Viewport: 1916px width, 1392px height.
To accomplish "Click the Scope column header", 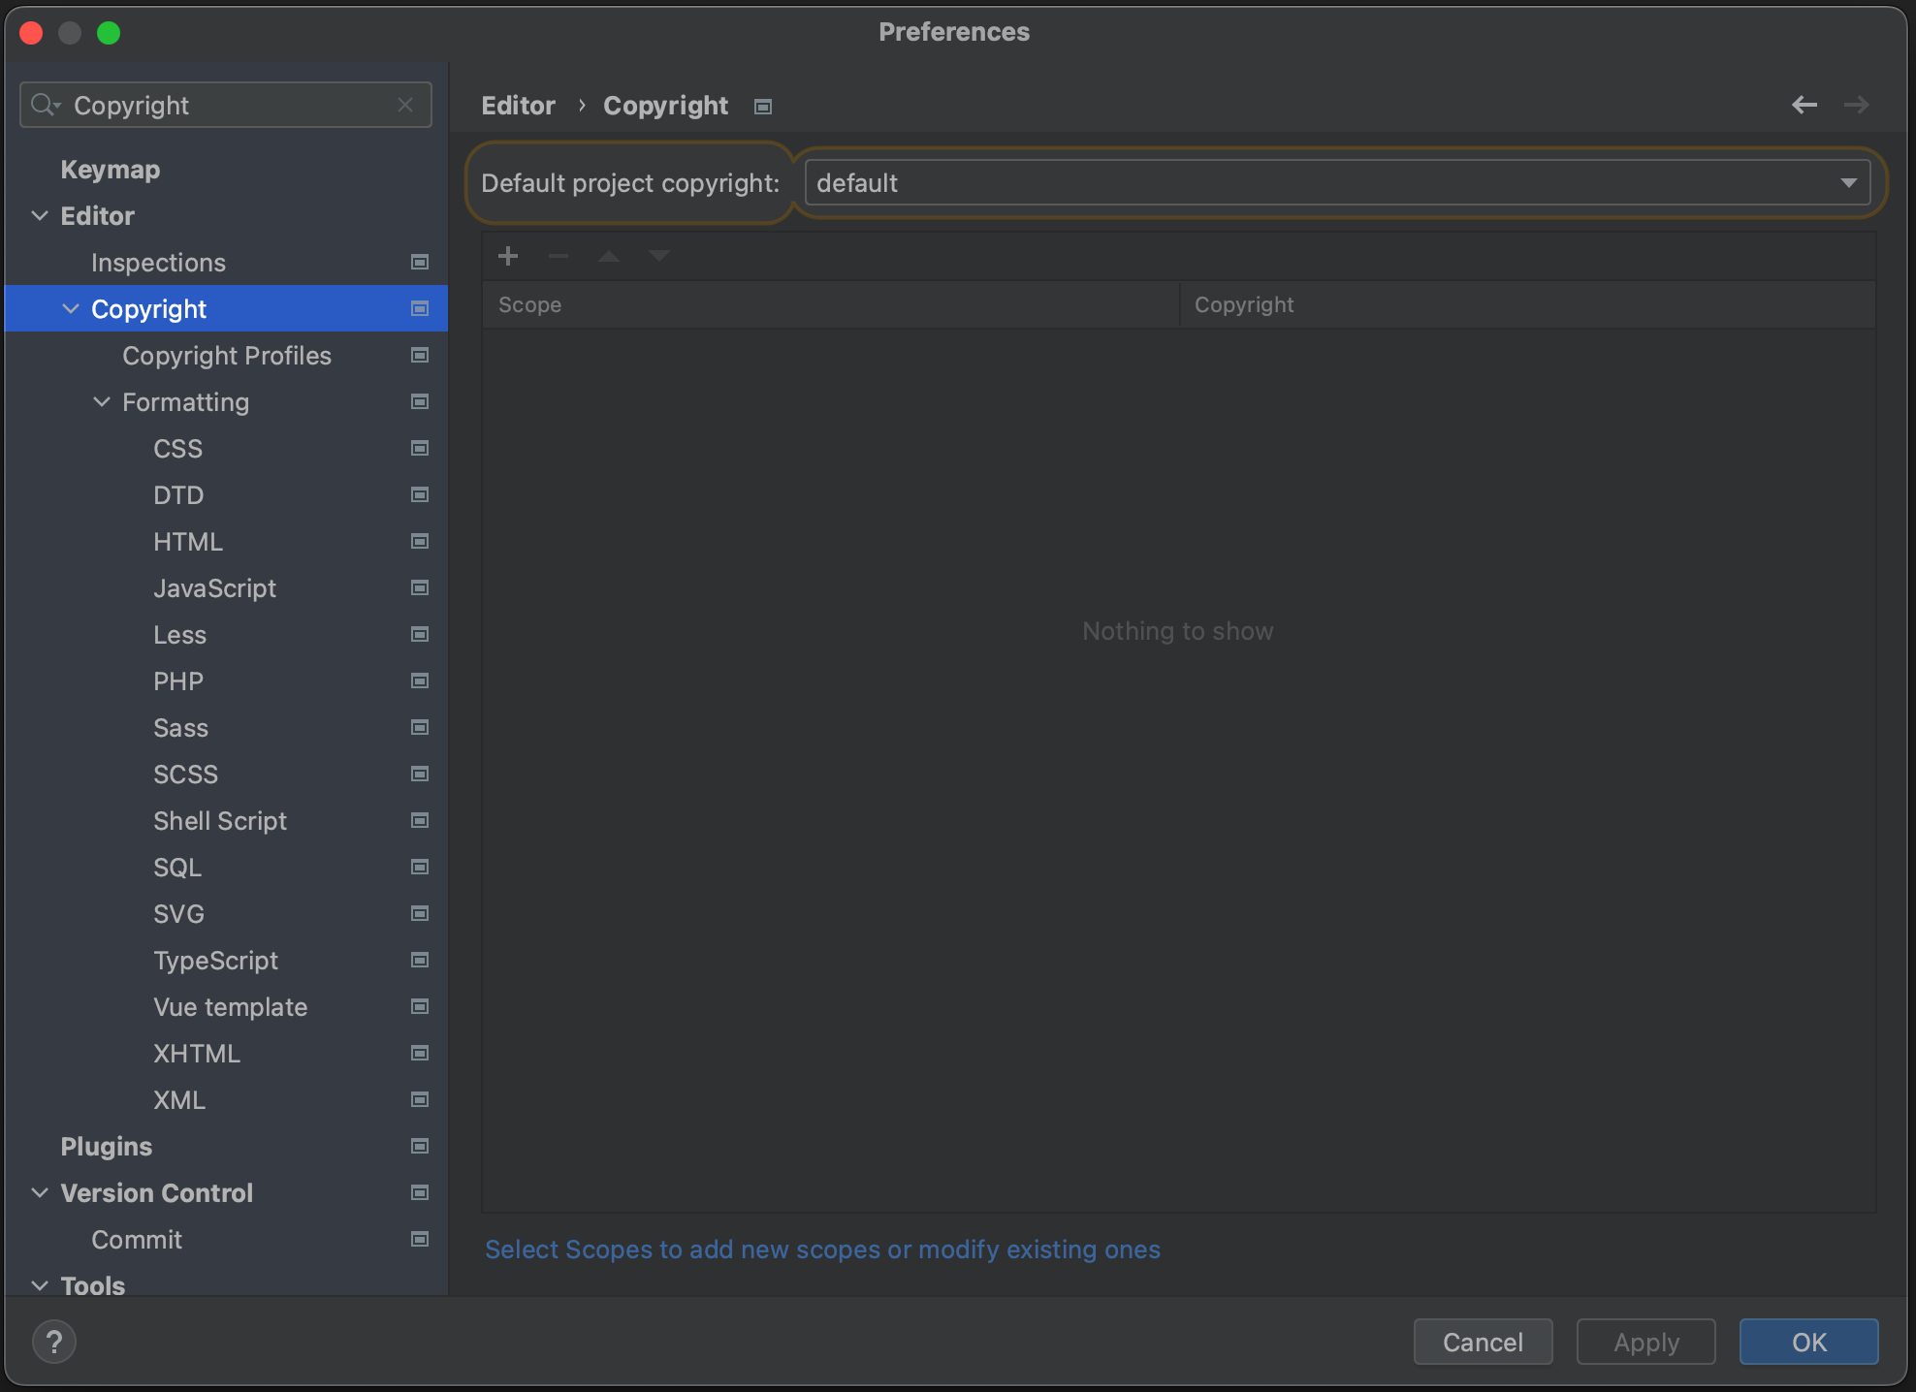I will [830, 304].
